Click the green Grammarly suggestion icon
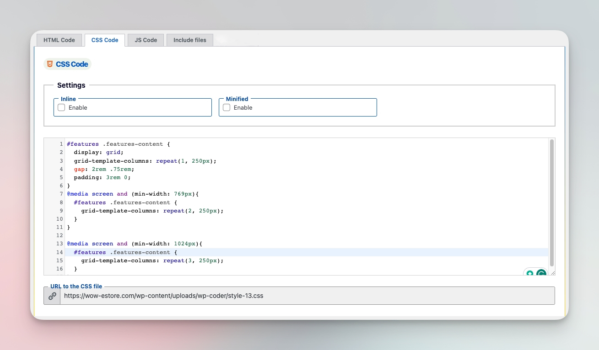Image resolution: width=599 pixels, height=350 pixels. [530, 273]
